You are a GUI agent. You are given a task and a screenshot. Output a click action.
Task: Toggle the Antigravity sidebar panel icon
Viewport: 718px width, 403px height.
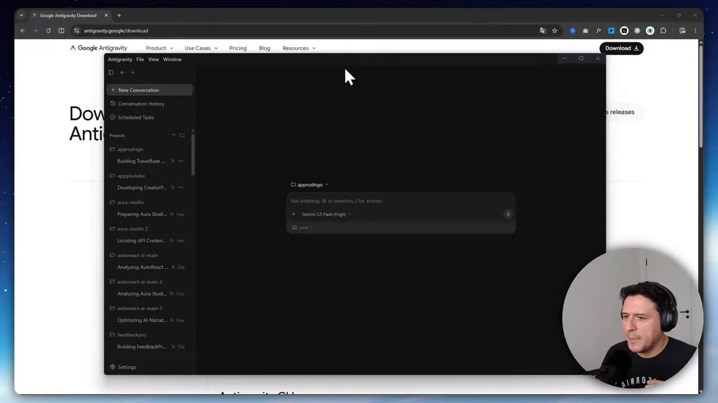point(111,72)
